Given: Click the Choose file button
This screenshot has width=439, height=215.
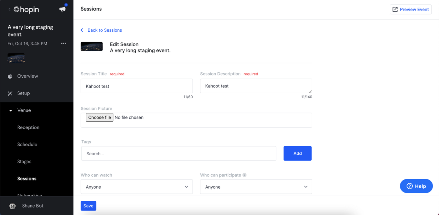Looking at the screenshot, I should coord(99,118).
